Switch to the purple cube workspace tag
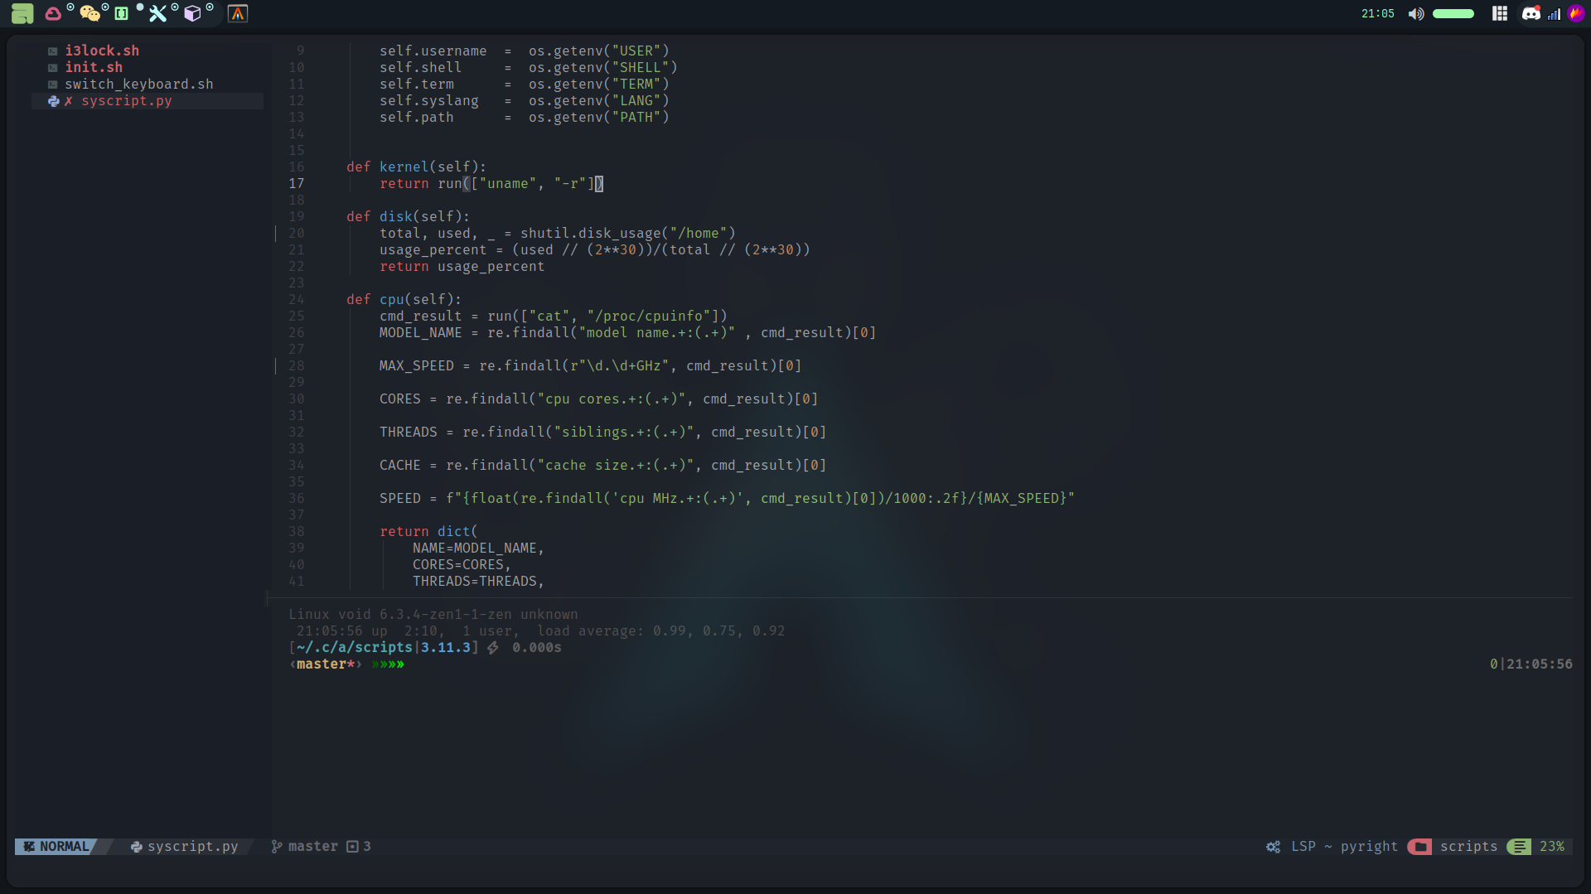This screenshot has height=894, width=1591. tap(192, 13)
